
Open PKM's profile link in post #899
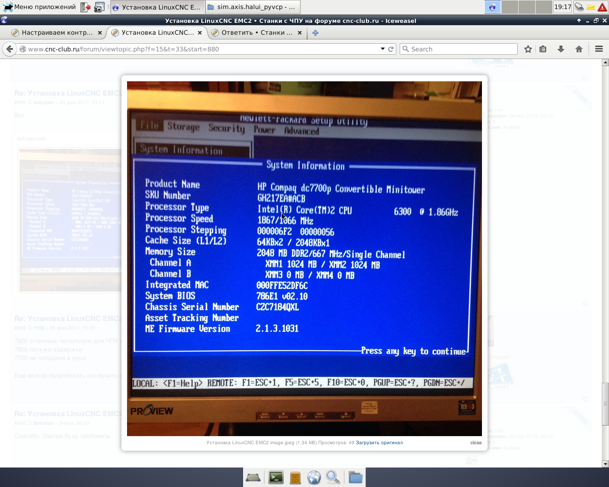tap(39, 328)
